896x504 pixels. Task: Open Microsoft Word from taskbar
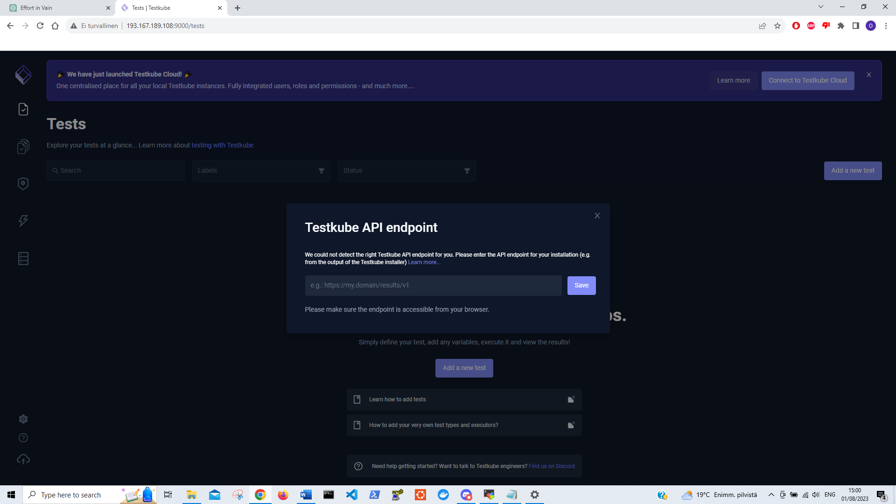tap(306, 495)
